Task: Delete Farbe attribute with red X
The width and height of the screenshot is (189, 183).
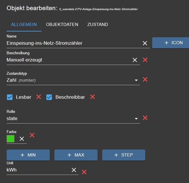Action: 32,135
